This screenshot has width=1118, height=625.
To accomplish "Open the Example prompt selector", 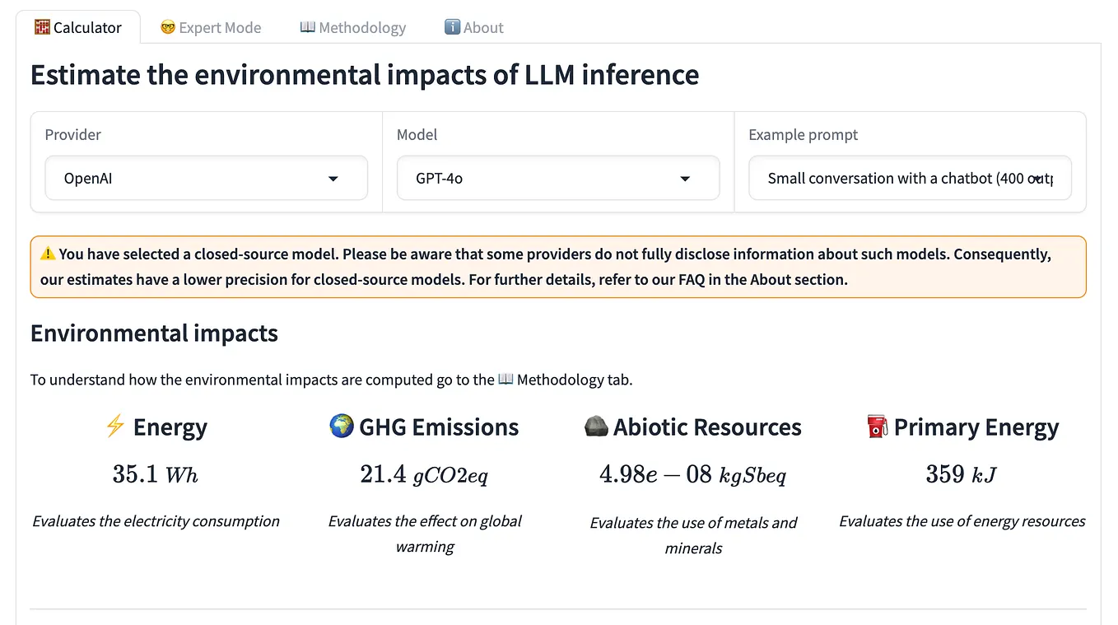I will [x=909, y=178].
